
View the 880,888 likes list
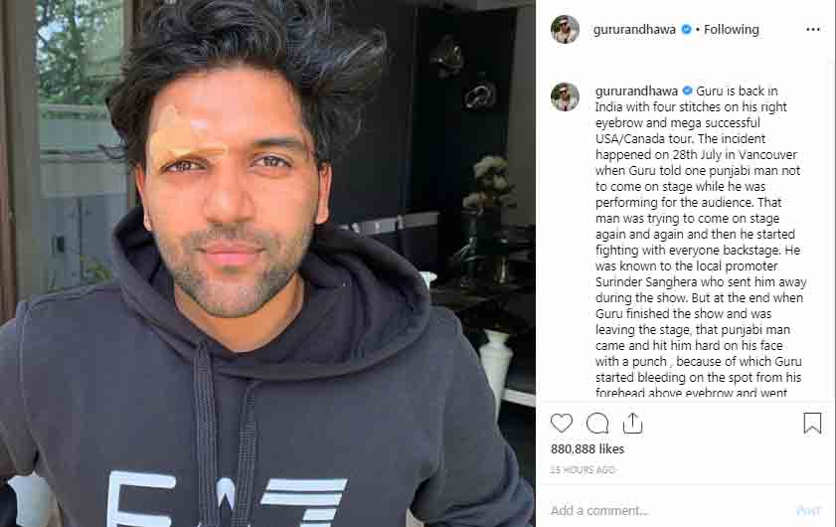[587, 449]
